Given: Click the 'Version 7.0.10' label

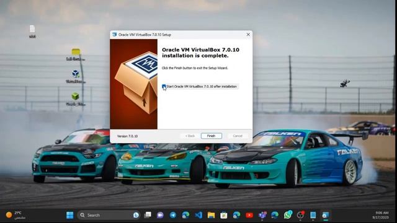Looking at the screenshot, I should tap(127, 136).
